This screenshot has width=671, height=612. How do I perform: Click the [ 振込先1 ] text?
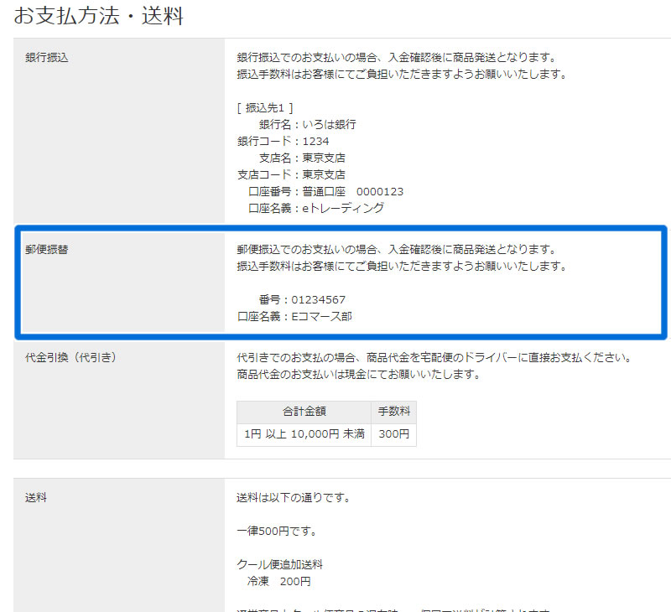[265, 108]
